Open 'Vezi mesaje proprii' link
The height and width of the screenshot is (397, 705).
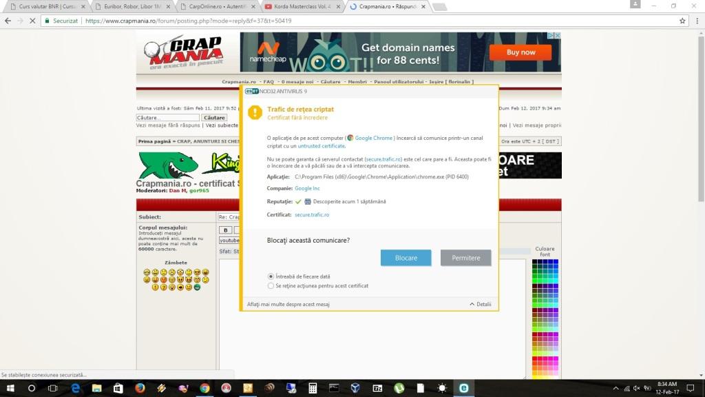point(537,125)
